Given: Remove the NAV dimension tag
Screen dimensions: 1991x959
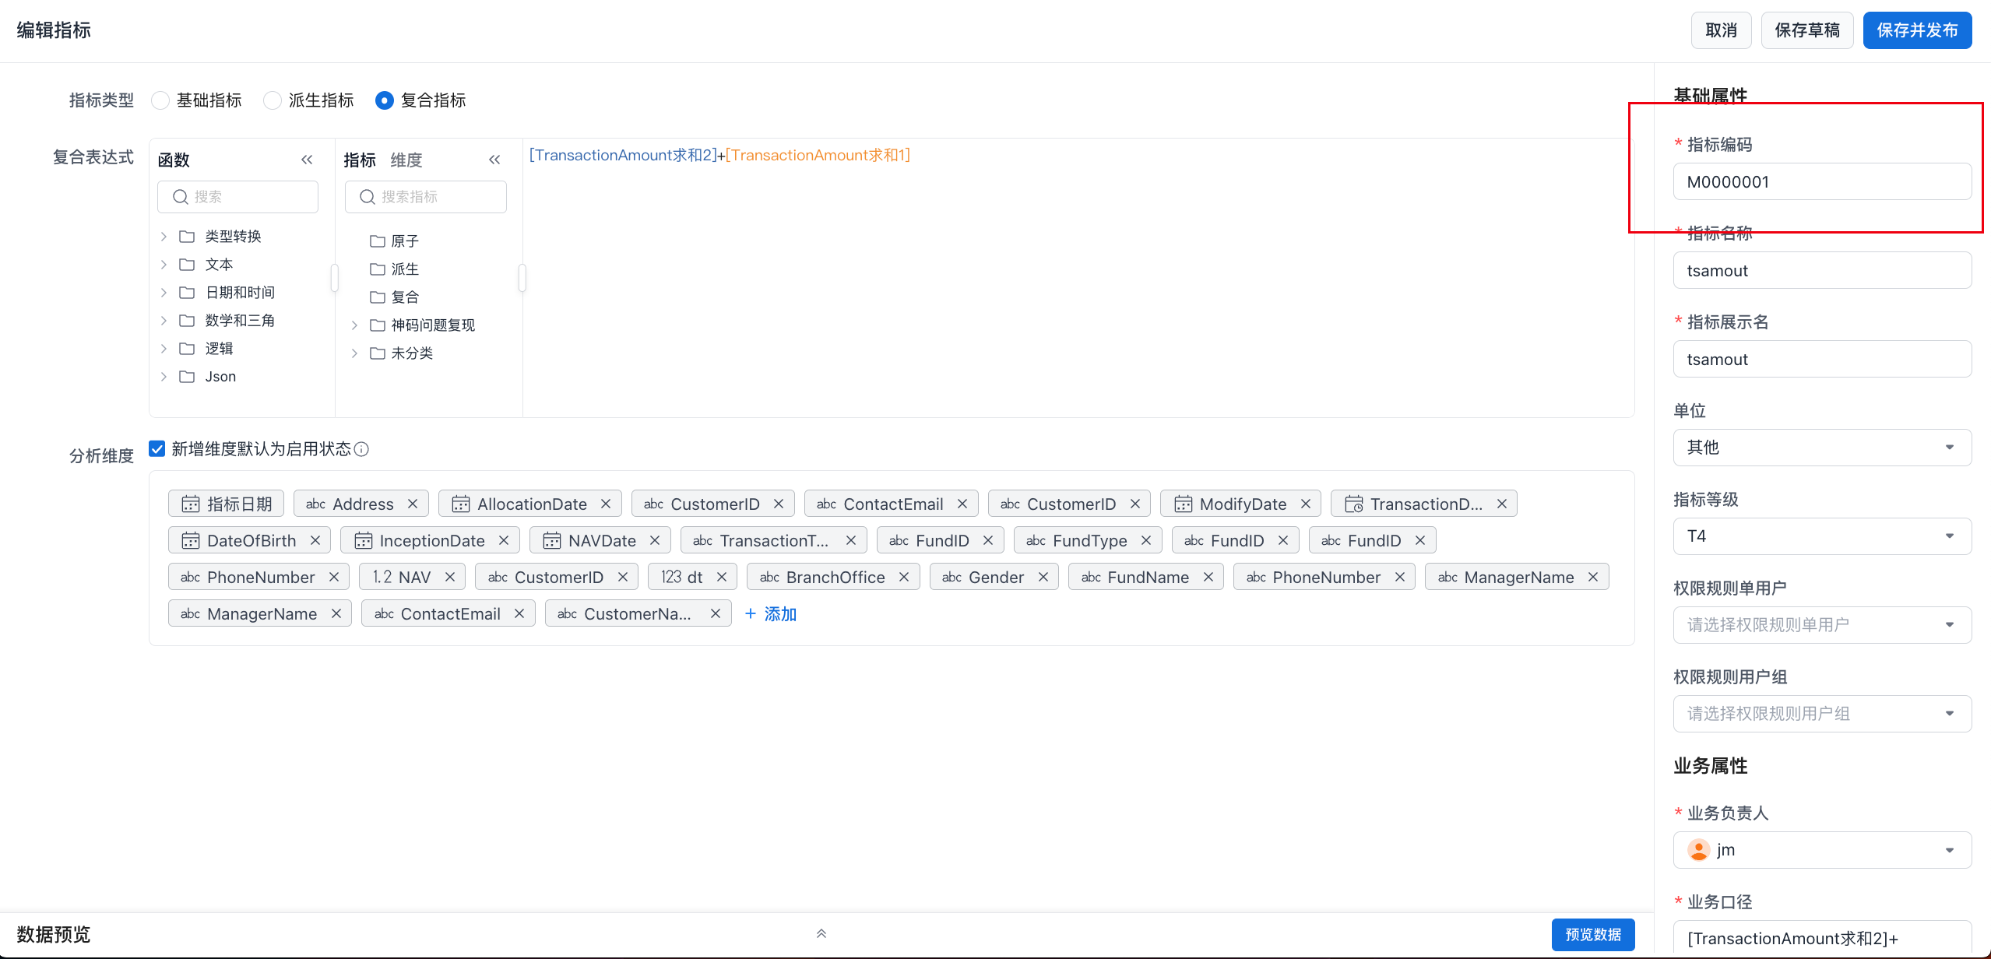Looking at the screenshot, I should click(450, 577).
